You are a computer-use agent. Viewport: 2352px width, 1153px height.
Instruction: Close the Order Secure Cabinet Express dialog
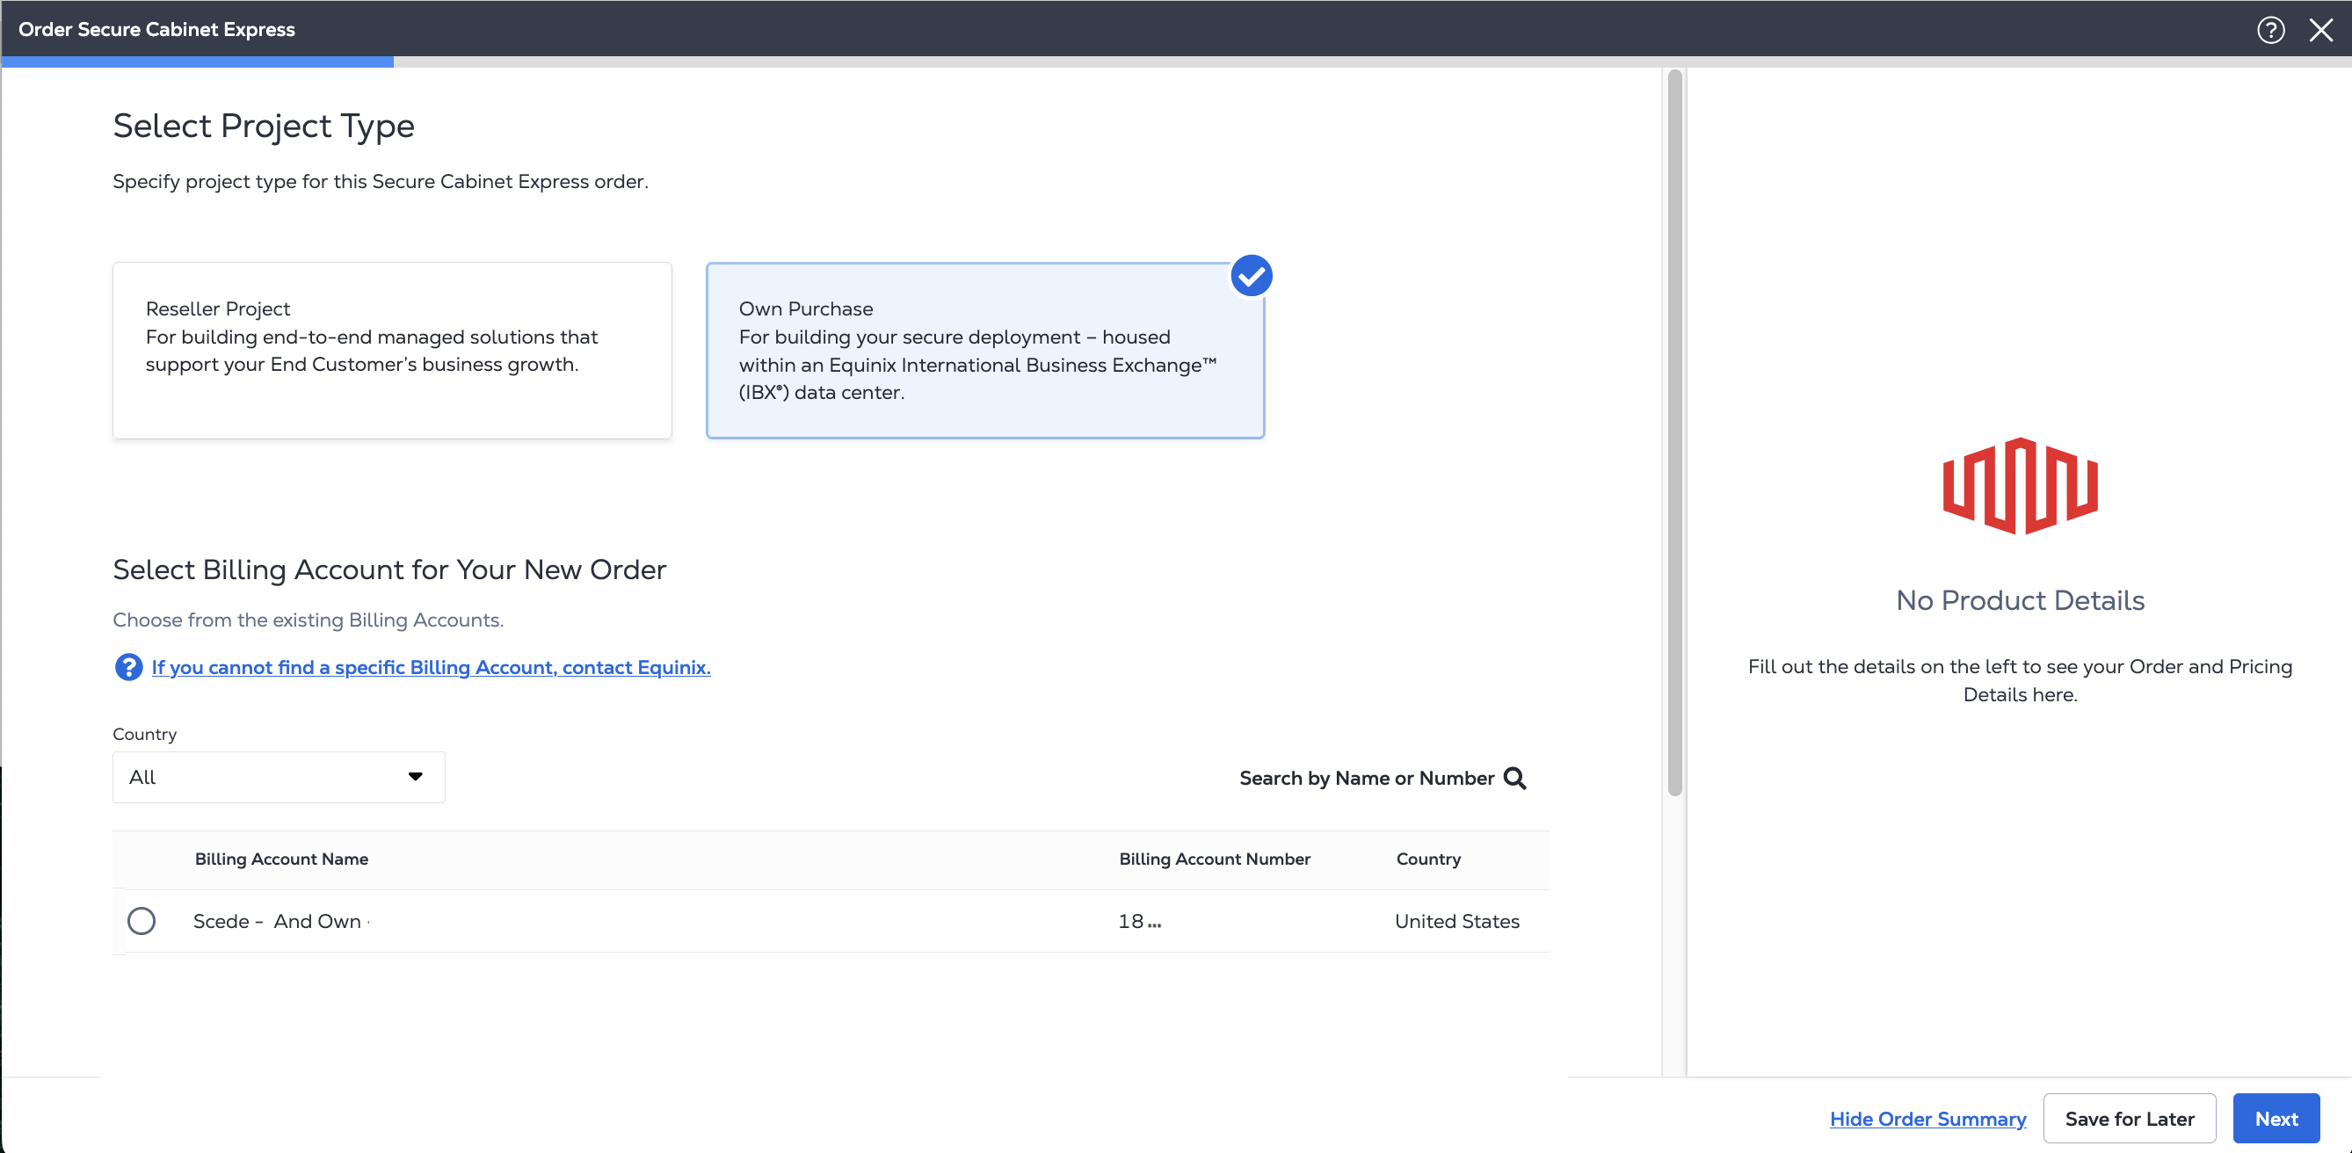pos(2320,30)
